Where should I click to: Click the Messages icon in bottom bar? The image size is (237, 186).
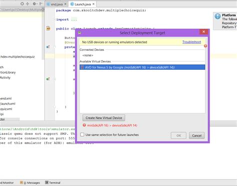coord(21,183)
